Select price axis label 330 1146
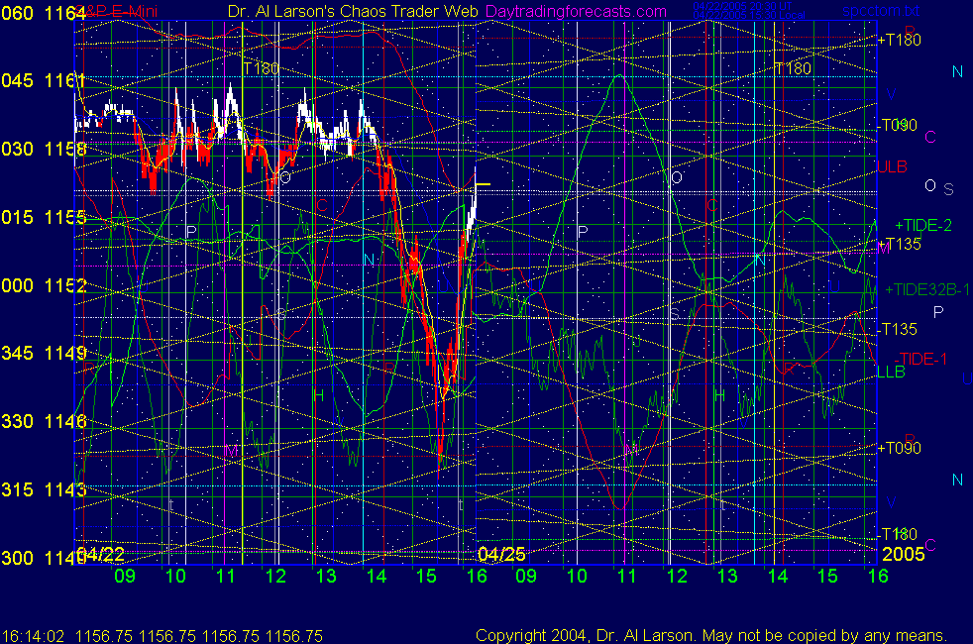 (43, 421)
